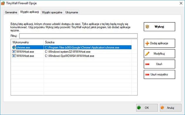Open the Wyjątki aplikacji tab
This screenshot has width=185, height=115.
pyautogui.click(x=29, y=12)
